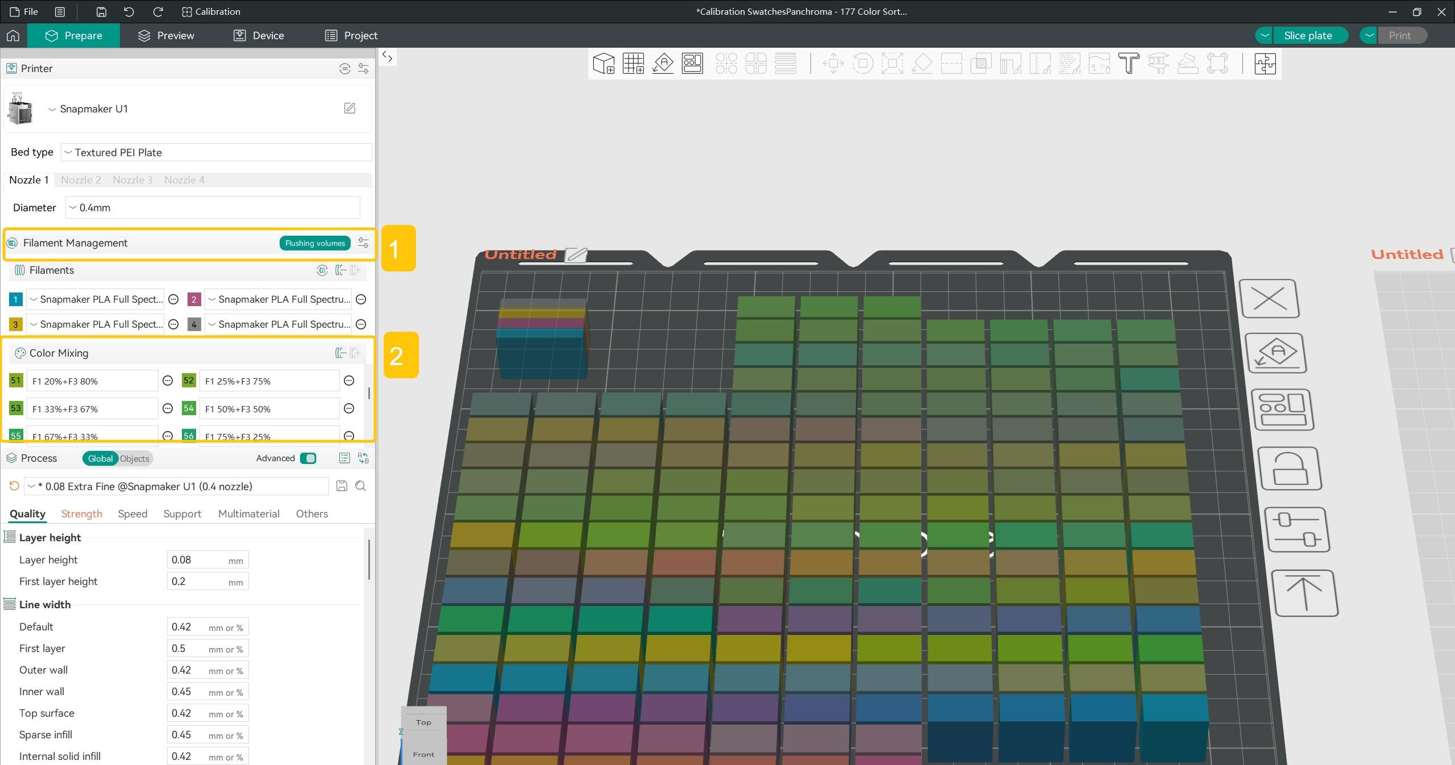Rename the plate with pencil icon
The image size is (1455, 765).
[x=576, y=255]
